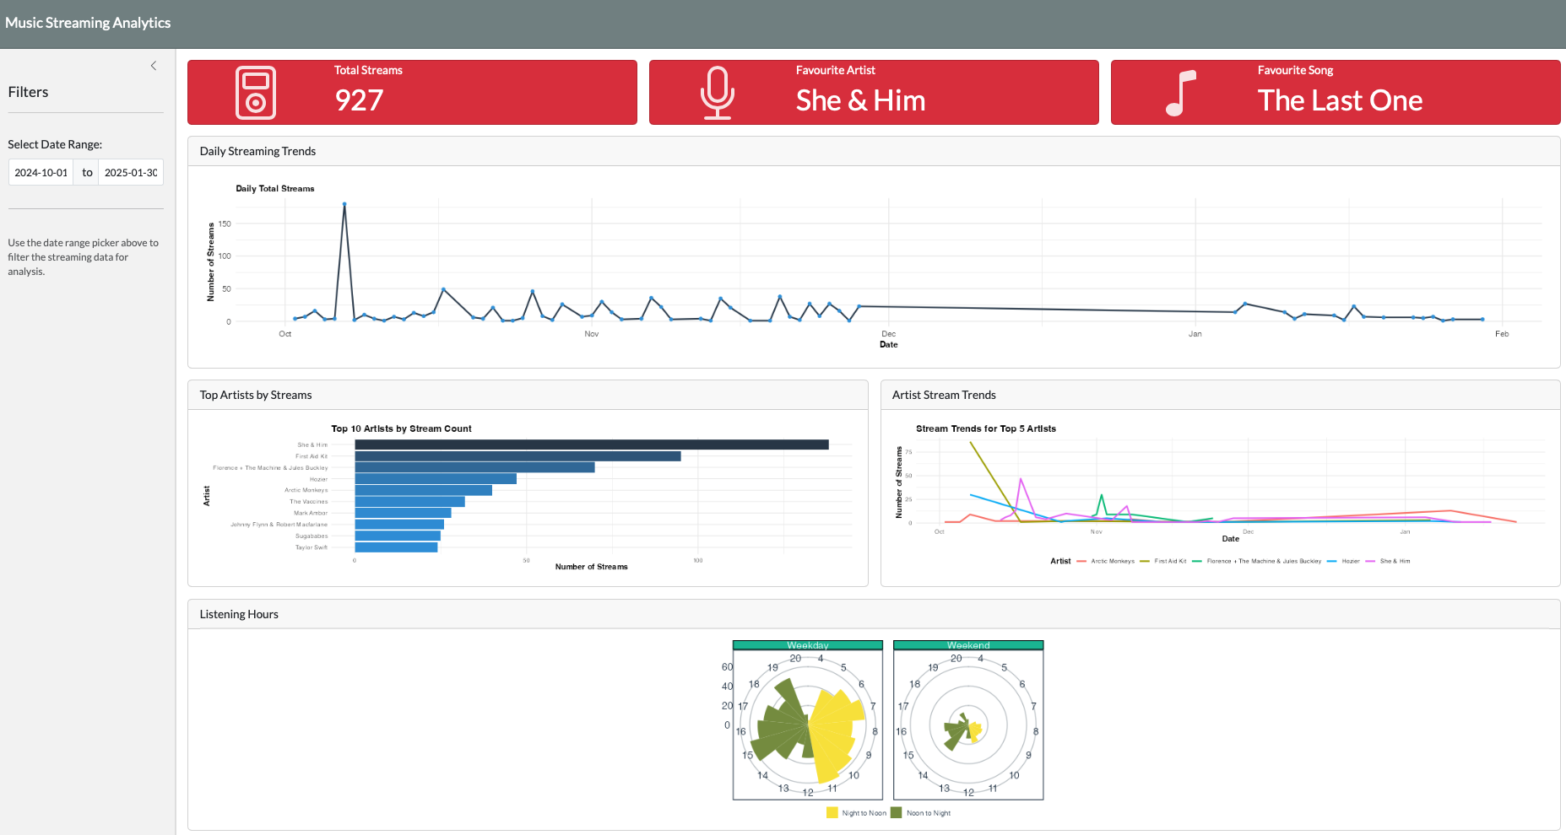
Task: Open the end date field showing 2025-01-30
Action: coord(131,172)
